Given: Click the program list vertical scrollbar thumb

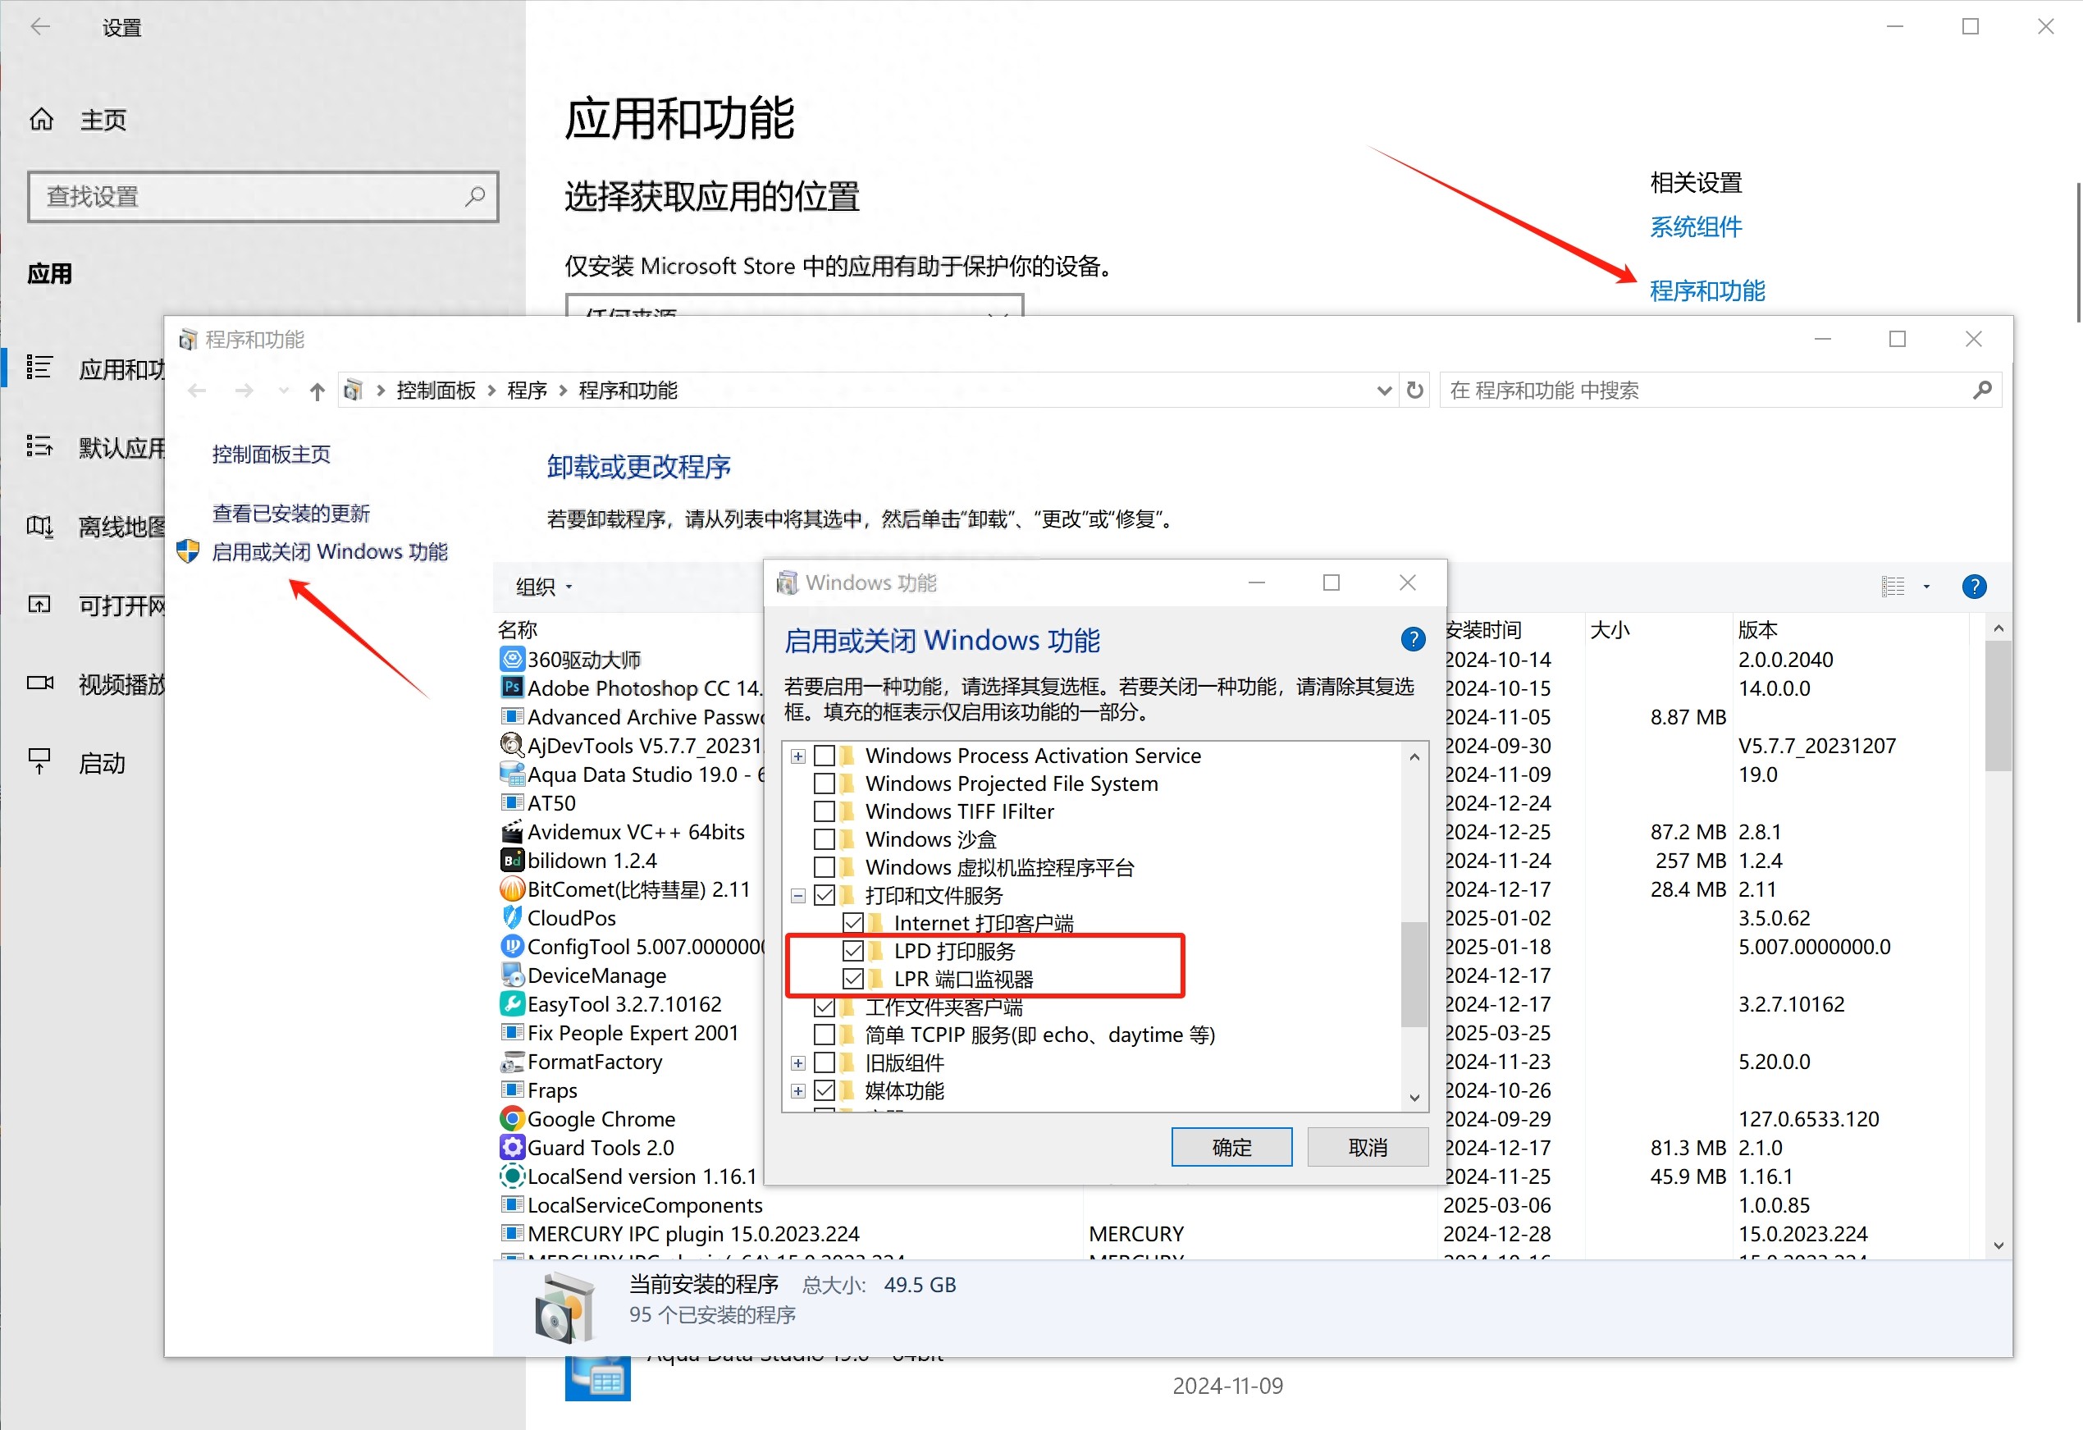Looking at the screenshot, I should coord(1998,706).
